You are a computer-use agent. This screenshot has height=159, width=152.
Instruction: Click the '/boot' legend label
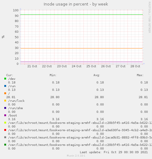[x=13, y=116]
